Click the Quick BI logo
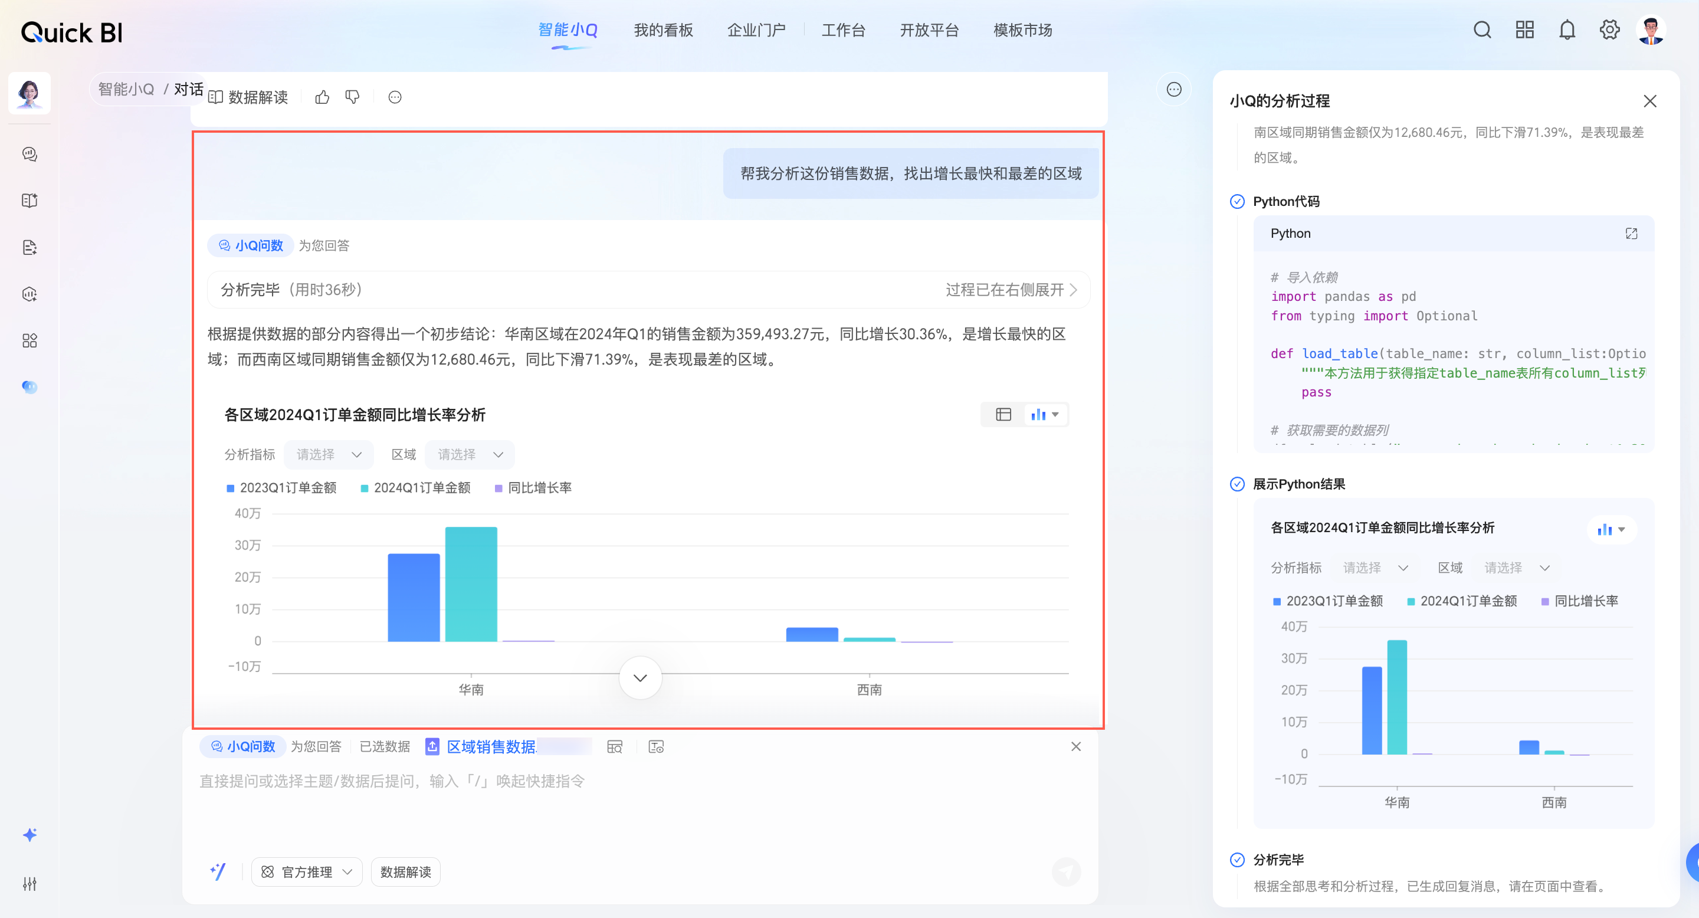1699x918 pixels. coord(72,32)
